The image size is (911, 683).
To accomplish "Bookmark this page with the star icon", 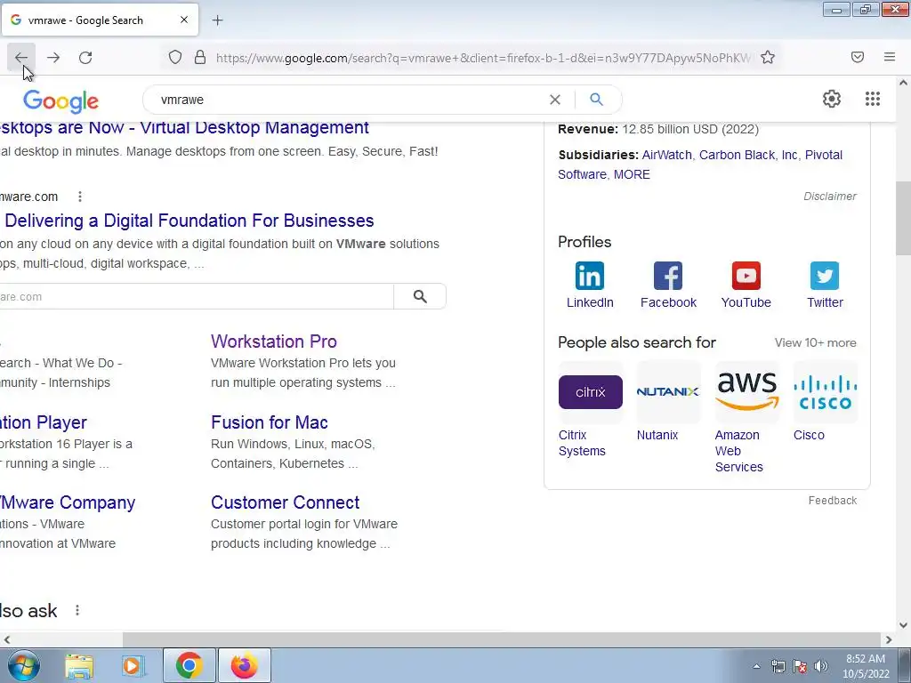I will (x=768, y=57).
